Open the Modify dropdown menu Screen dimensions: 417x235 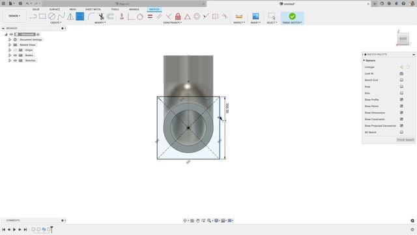(100, 23)
